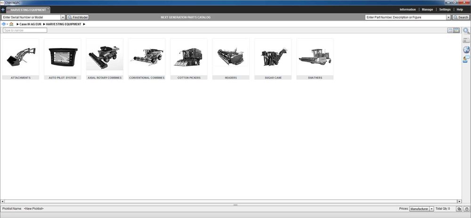Image resolution: width=471 pixels, height=218 pixels.
Task: Click the Search button
Action: tap(461, 17)
